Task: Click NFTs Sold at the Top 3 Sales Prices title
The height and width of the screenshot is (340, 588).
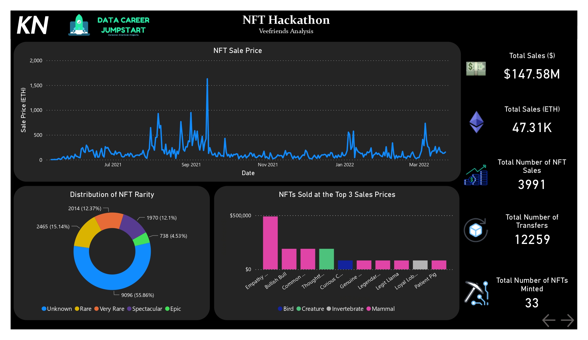Action: [x=337, y=195]
